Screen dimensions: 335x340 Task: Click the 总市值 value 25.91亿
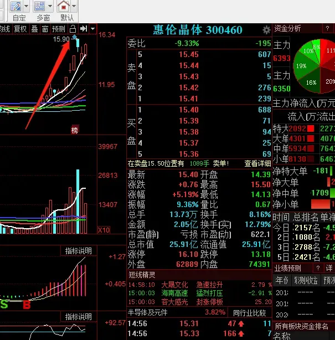tap(183, 244)
